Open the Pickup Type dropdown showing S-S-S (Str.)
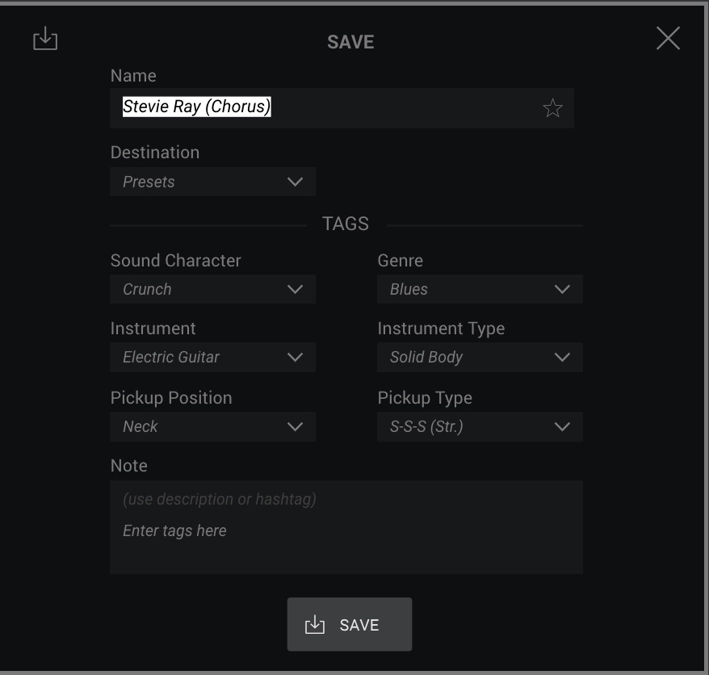This screenshot has width=709, height=675. [480, 426]
